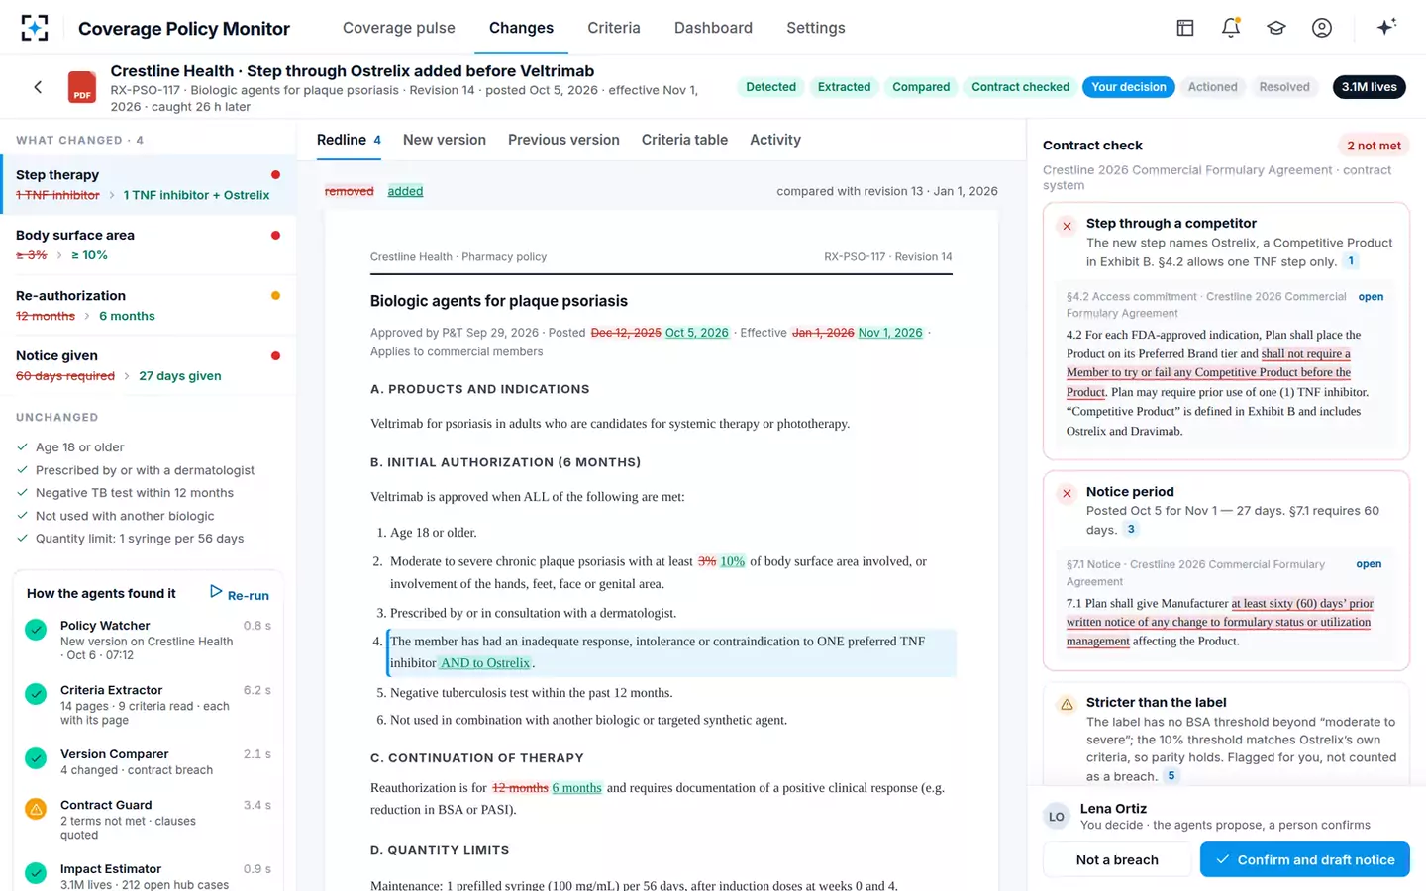1426x891 pixels.
Task: Click the 3.1M lives badge
Action: [1370, 87]
